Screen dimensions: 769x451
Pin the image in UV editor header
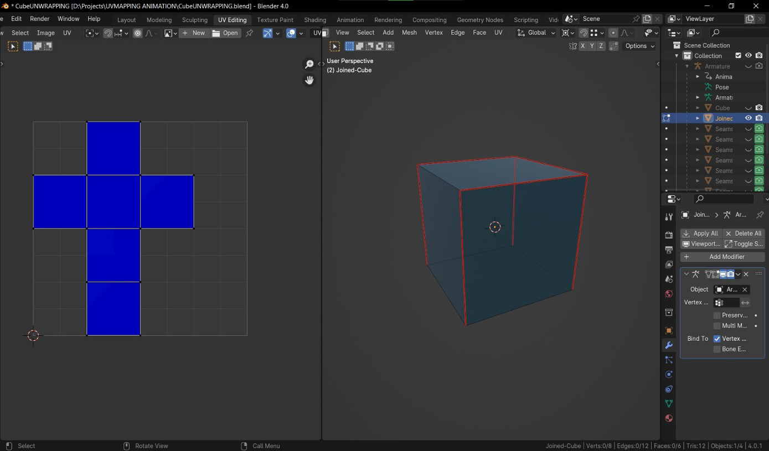coord(250,33)
